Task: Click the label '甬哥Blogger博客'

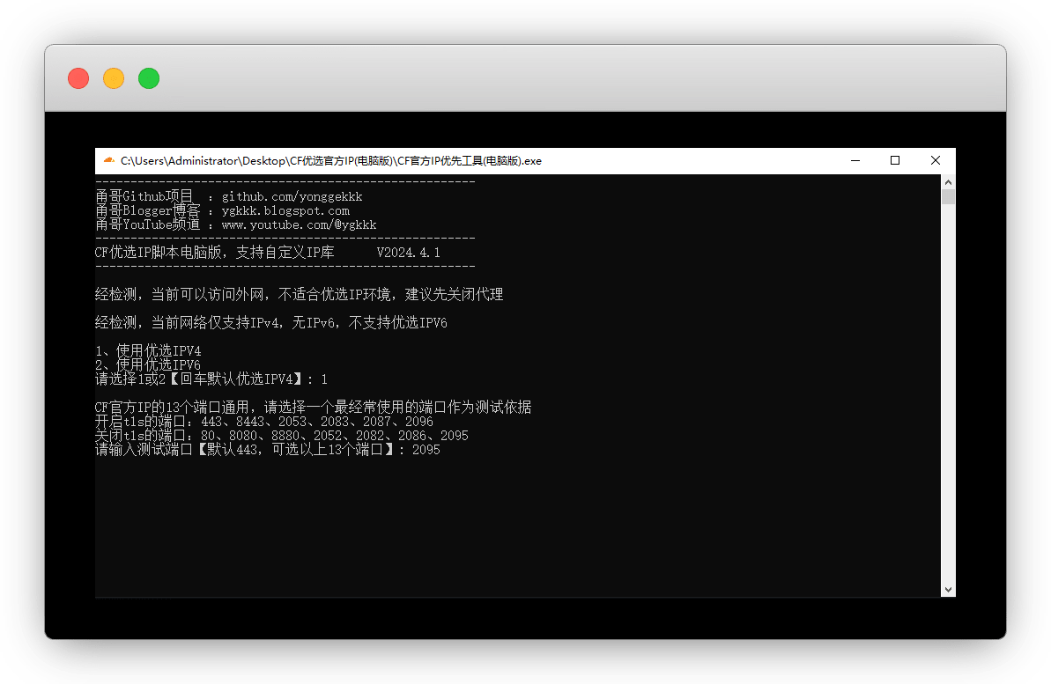Action: click(147, 210)
